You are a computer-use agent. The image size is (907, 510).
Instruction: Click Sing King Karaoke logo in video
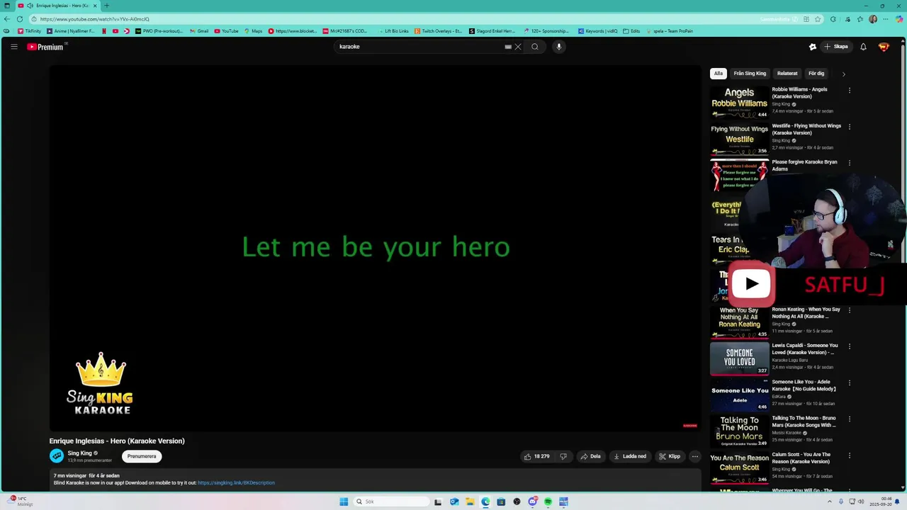[100, 383]
